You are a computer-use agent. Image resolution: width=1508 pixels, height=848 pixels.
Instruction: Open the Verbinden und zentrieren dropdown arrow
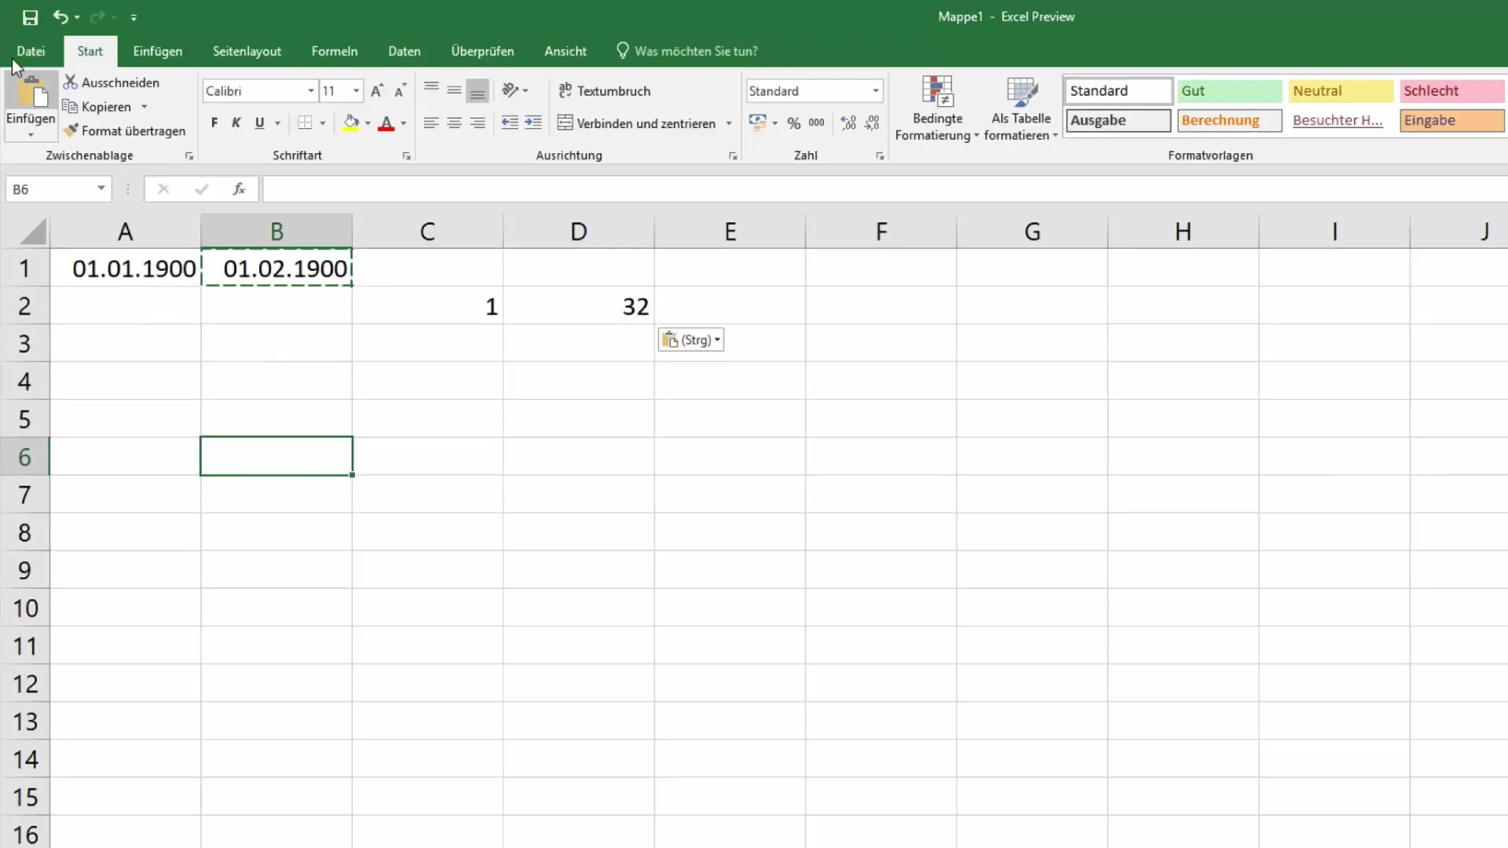729,123
